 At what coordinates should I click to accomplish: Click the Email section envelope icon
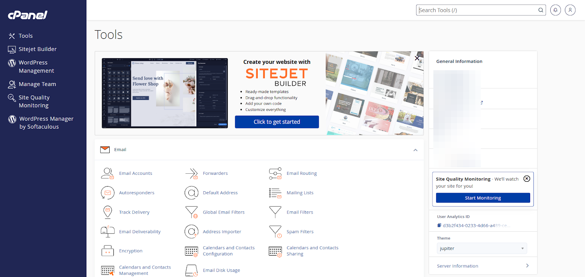click(105, 150)
